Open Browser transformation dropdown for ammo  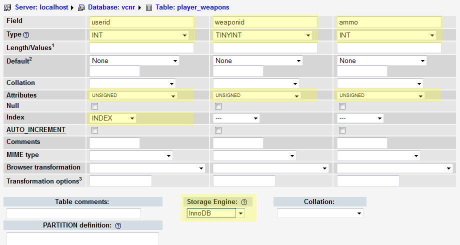pos(395,168)
